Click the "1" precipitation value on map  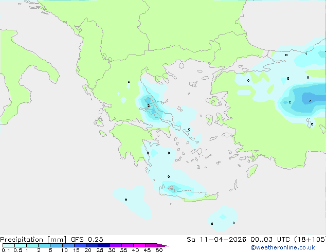tap(306, 54)
